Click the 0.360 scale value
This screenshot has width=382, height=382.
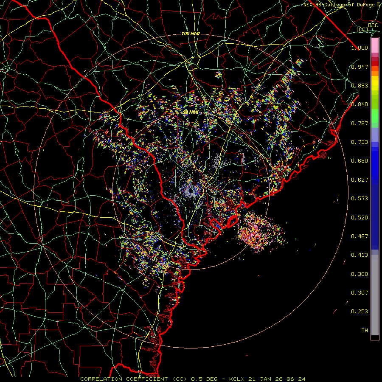coord(360,274)
